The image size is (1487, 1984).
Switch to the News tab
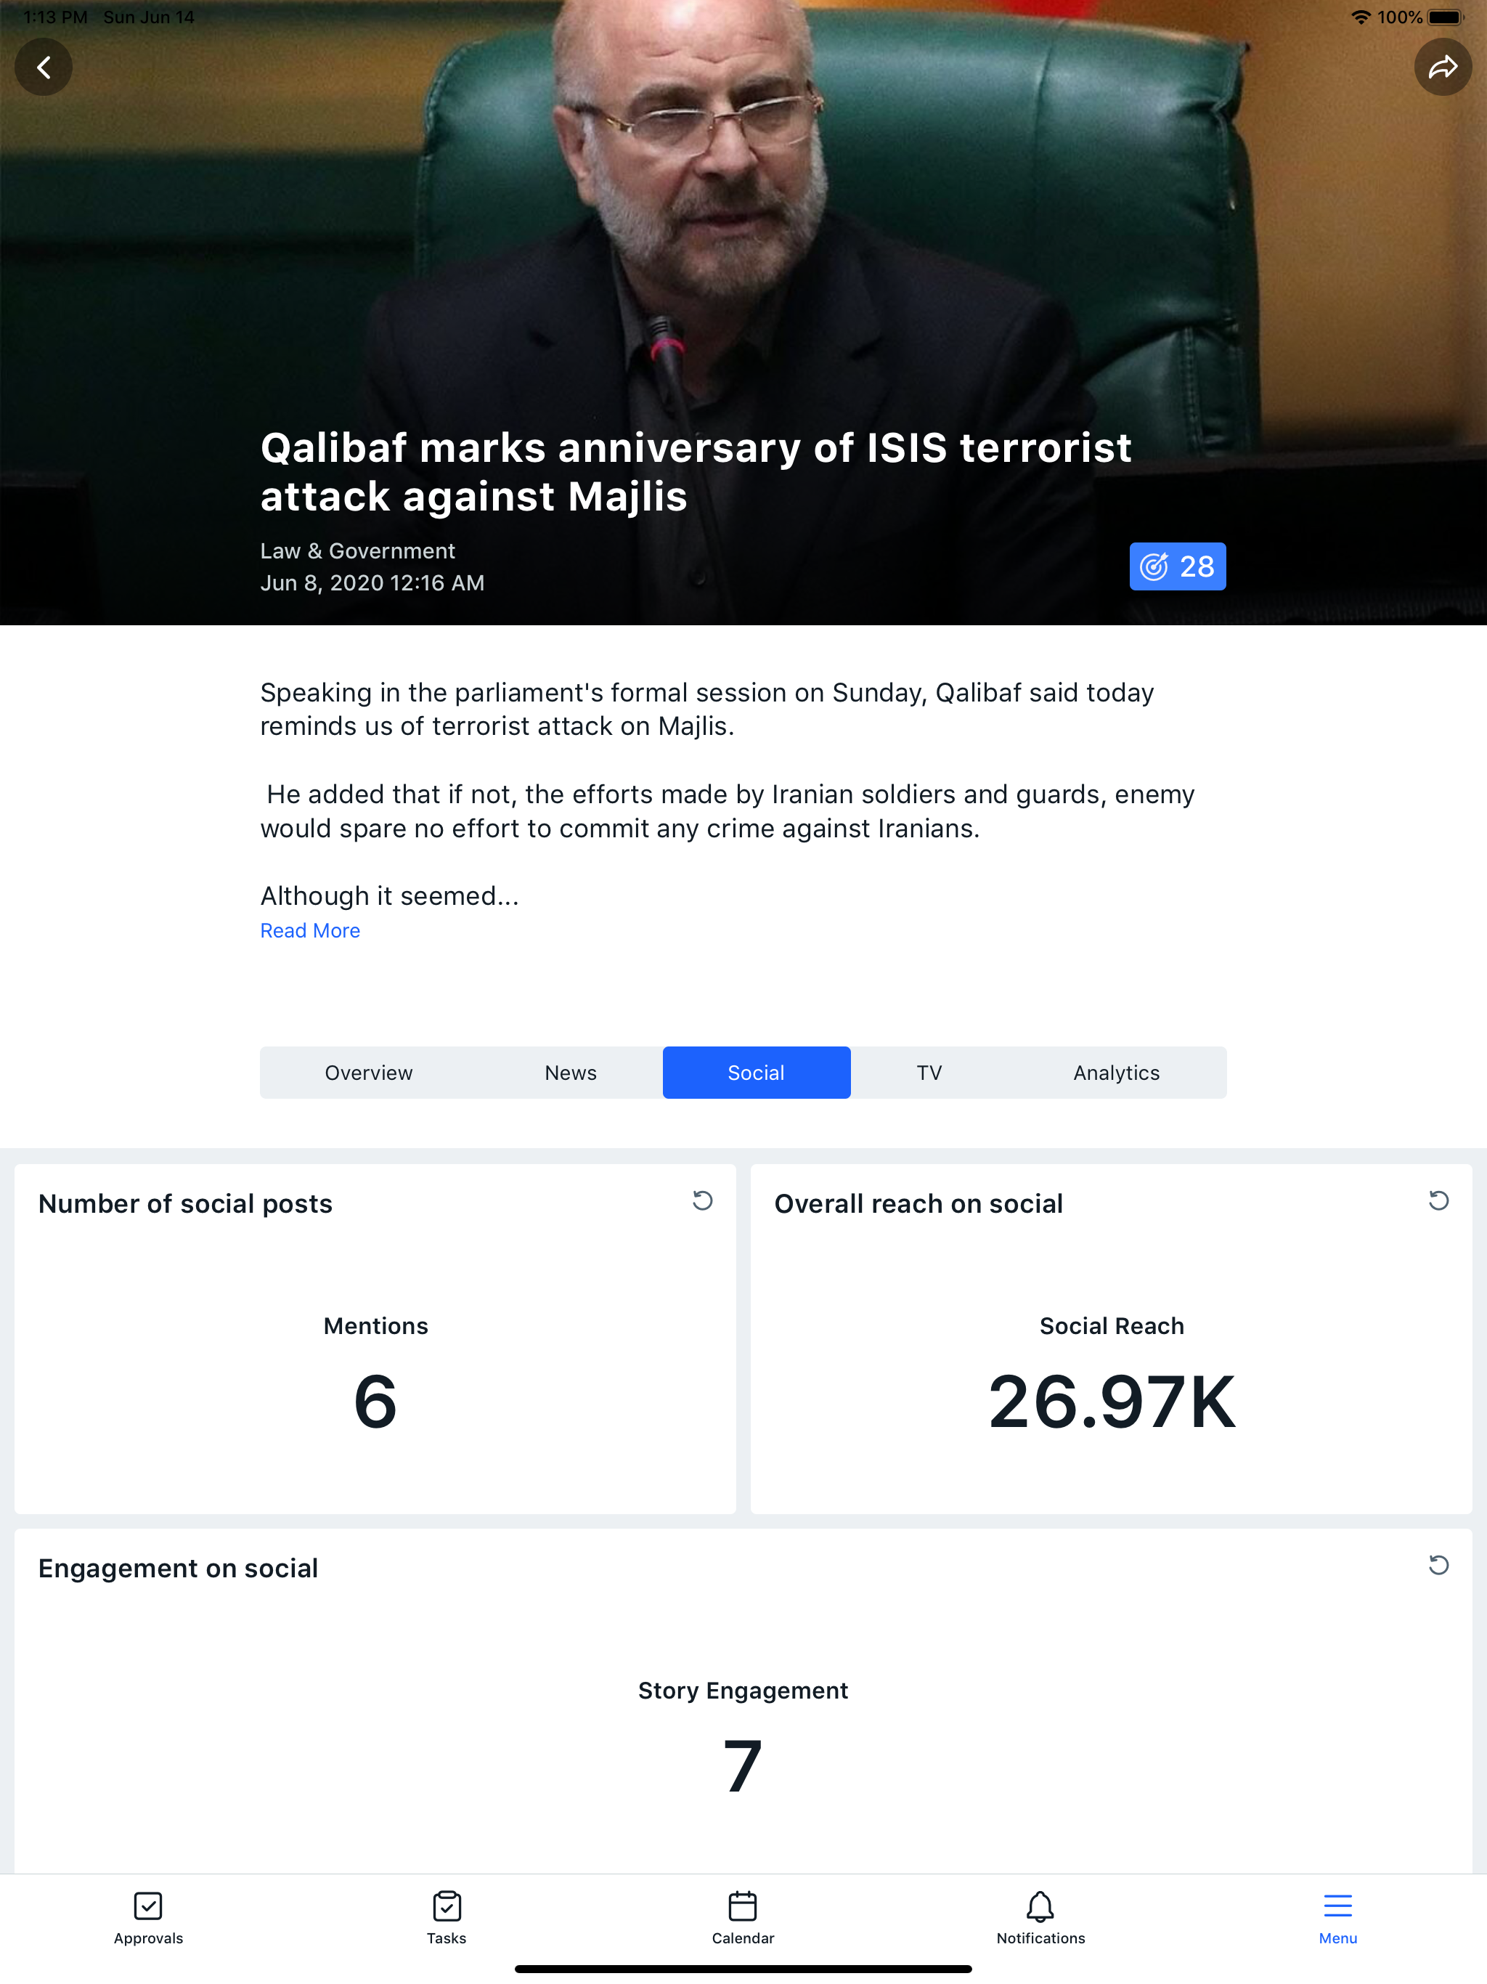click(571, 1072)
